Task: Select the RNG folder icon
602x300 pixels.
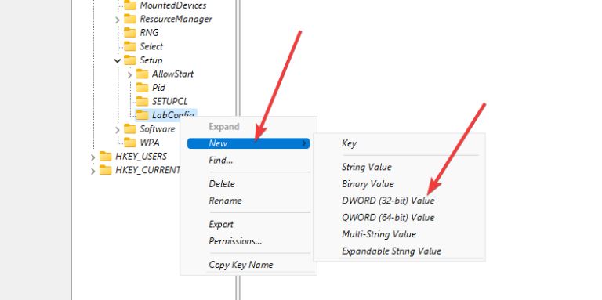Action: (130, 33)
